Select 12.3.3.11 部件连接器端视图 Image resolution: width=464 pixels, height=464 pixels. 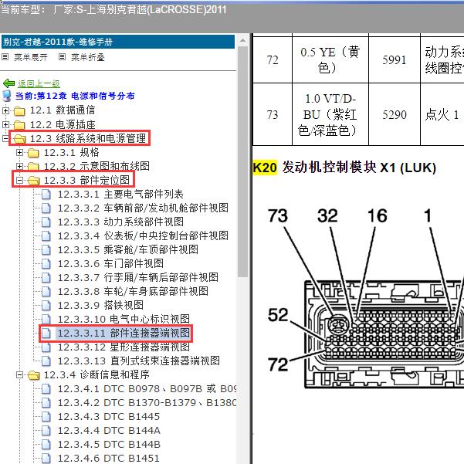pyautogui.click(x=124, y=334)
